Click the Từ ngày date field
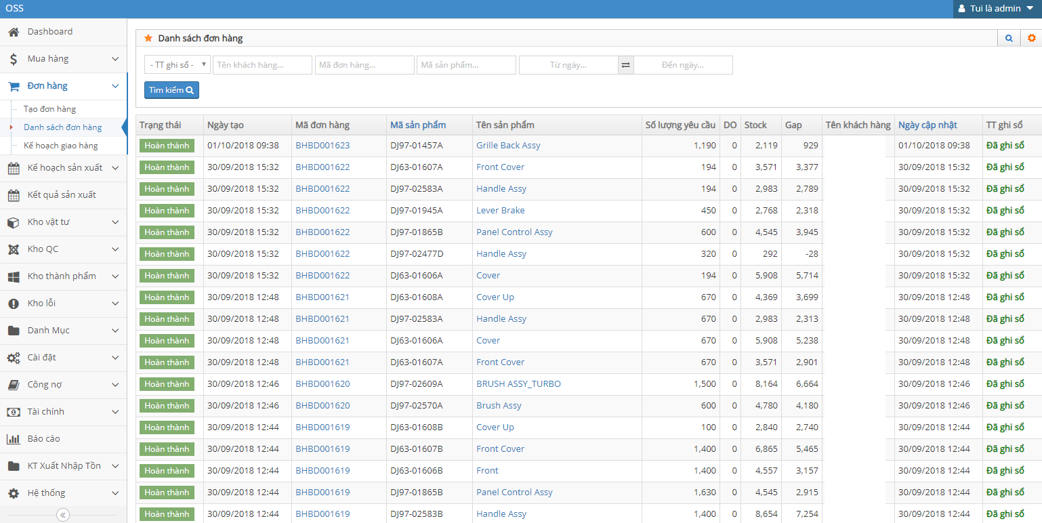The image size is (1042, 523). tap(568, 65)
